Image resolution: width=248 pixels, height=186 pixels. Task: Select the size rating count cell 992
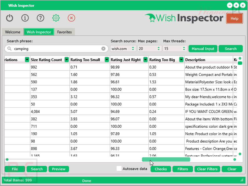click(50, 67)
